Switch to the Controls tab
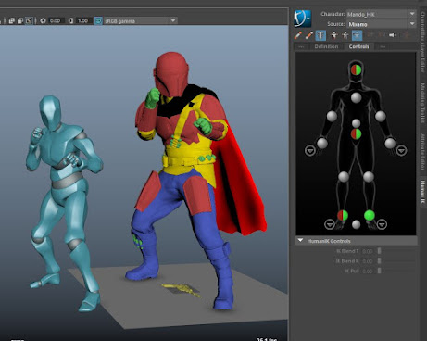427x341 pixels. (358, 46)
